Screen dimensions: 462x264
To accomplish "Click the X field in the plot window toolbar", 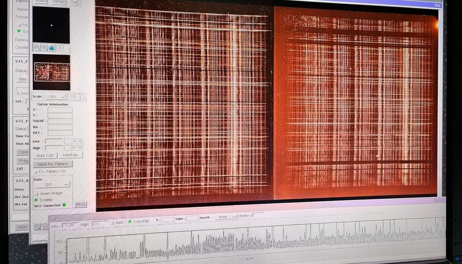I will coord(167,219).
